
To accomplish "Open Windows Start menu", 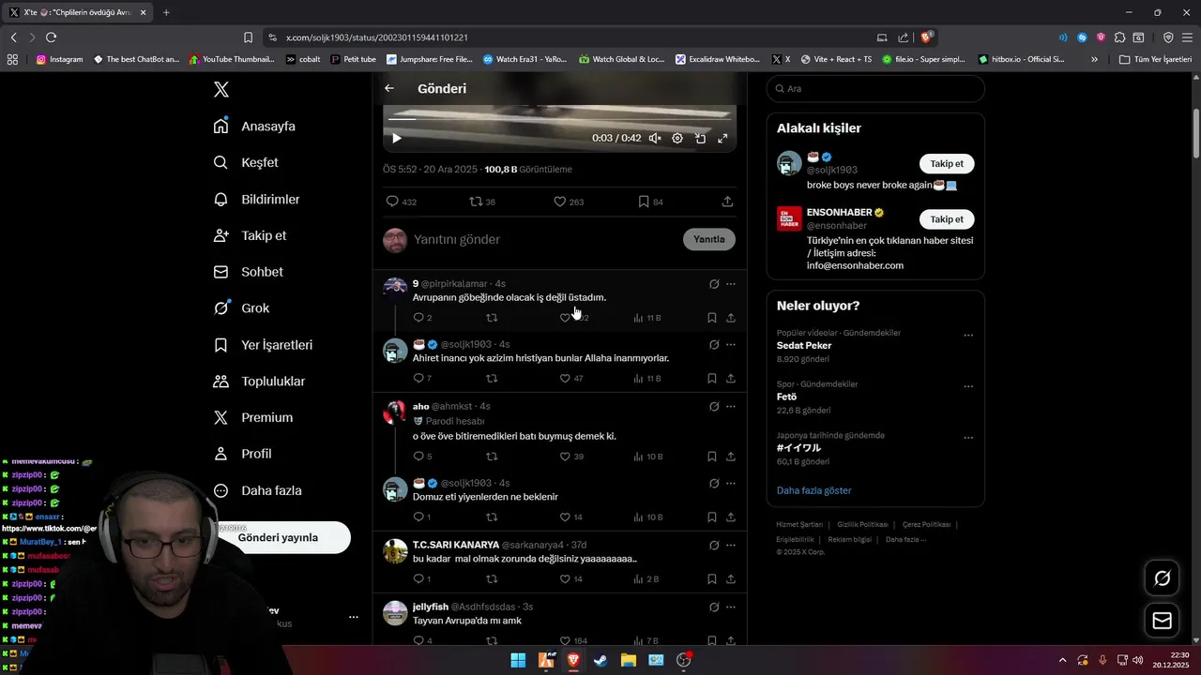I will 518,660.
